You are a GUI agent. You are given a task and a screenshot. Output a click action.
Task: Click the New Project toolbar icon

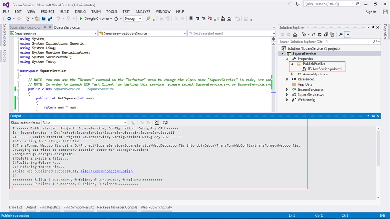(x=27, y=19)
